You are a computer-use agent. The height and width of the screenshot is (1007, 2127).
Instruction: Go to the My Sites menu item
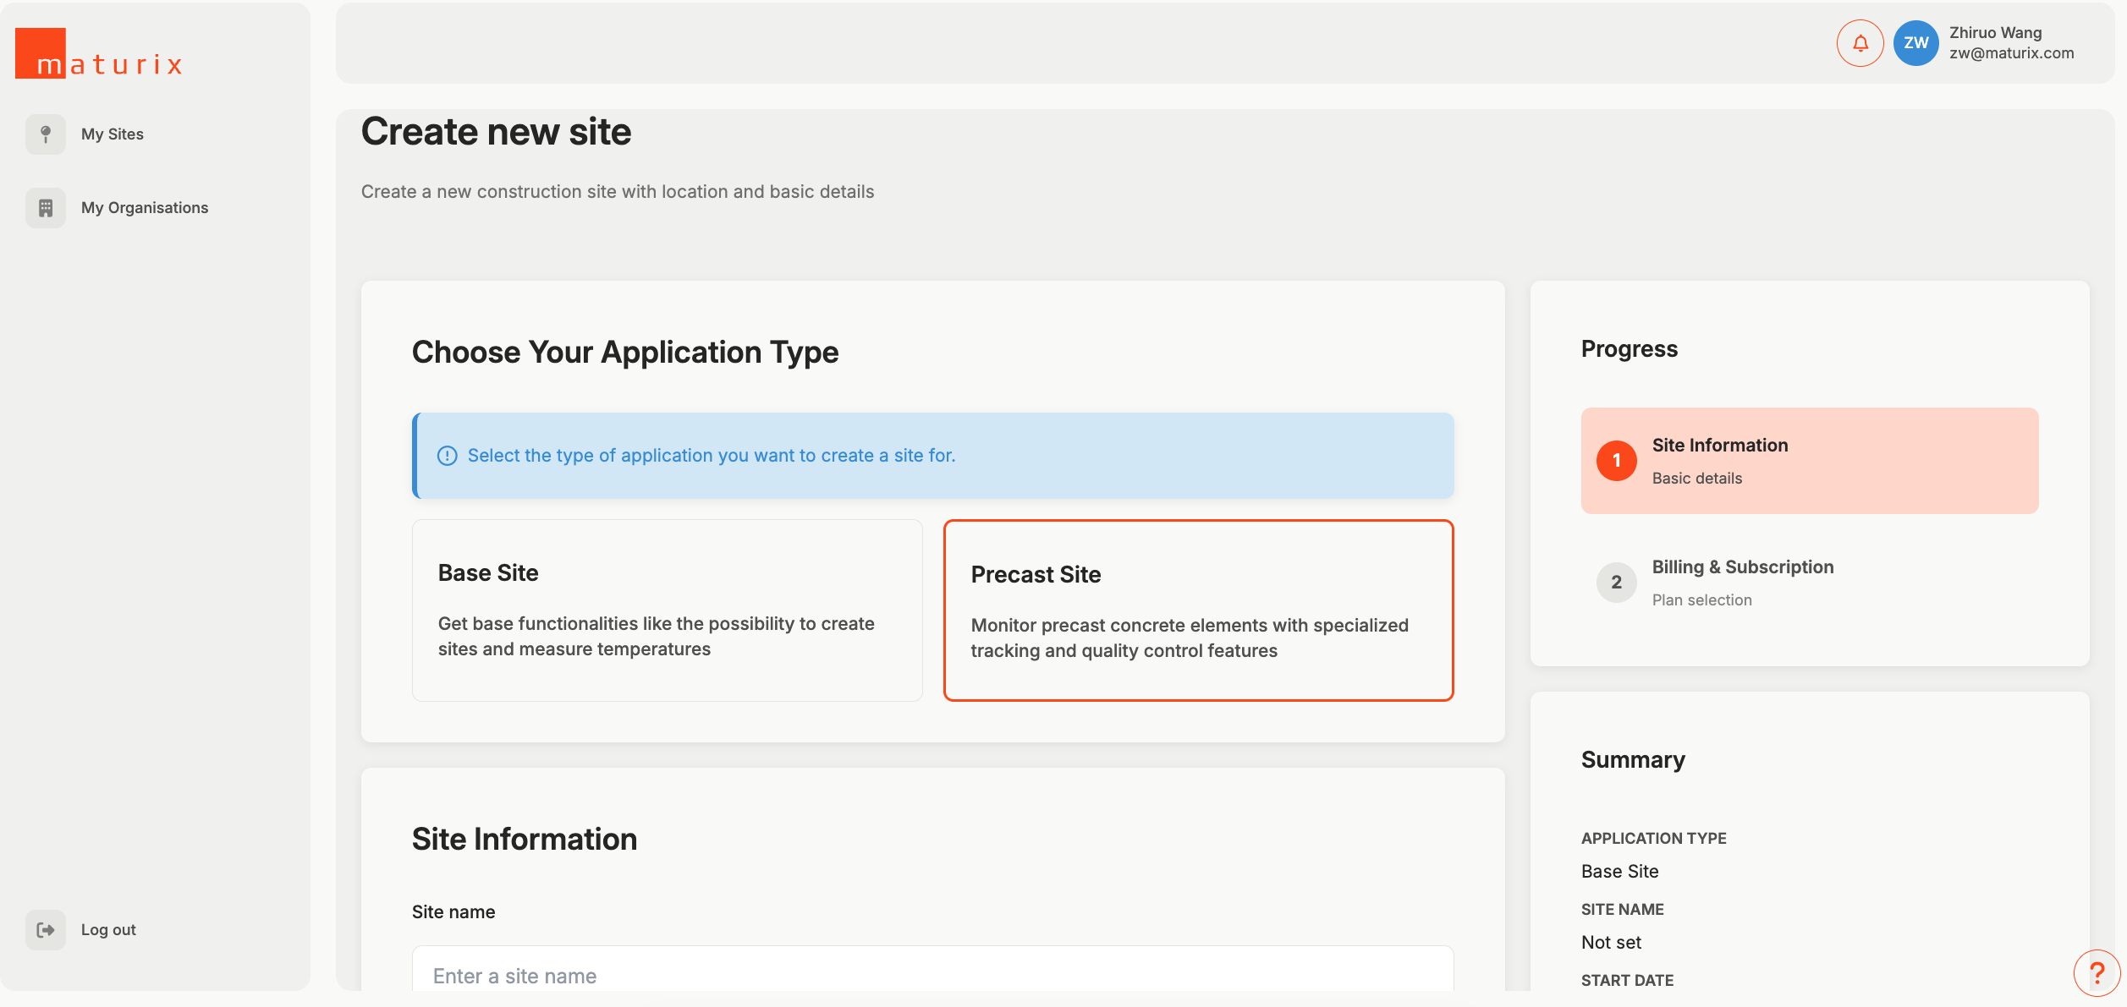pyautogui.click(x=113, y=134)
